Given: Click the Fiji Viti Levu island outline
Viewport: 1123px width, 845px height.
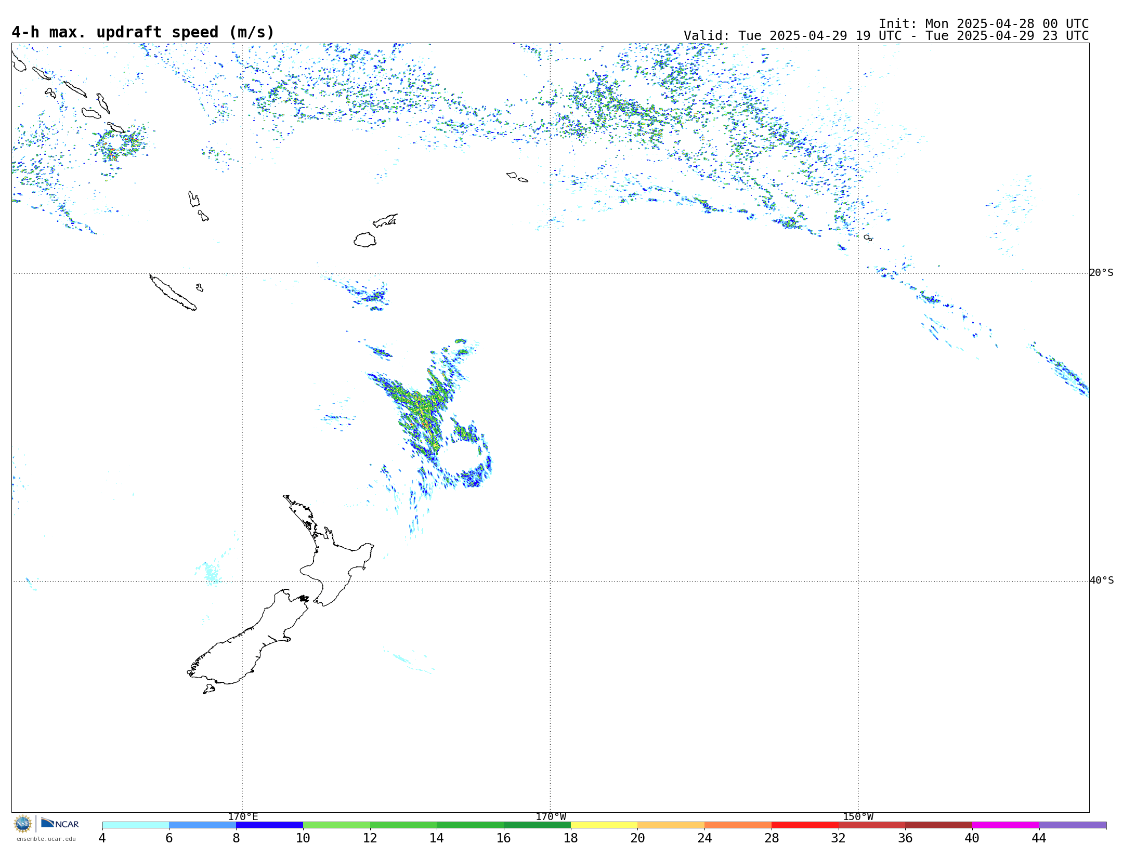Looking at the screenshot, I should tap(365, 240).
